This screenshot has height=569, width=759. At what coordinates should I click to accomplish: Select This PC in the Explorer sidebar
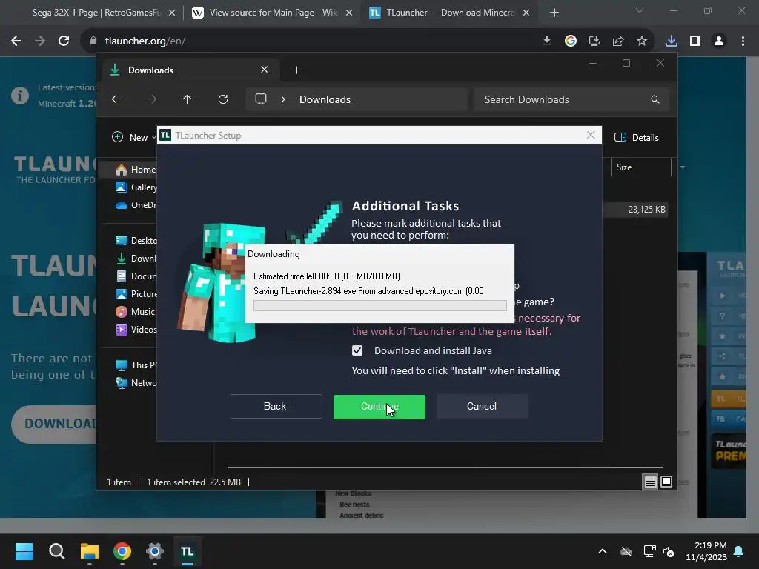click(x=136, y=365)
